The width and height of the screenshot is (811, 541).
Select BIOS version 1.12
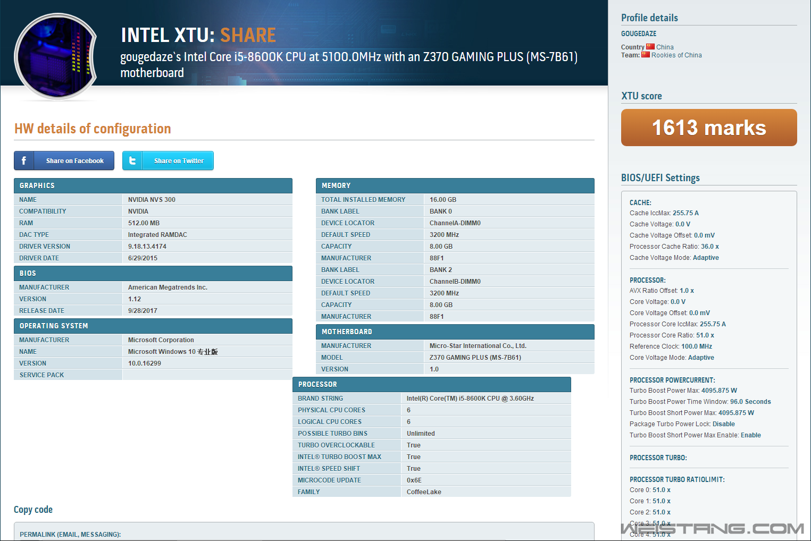click(x=135, y=299)
